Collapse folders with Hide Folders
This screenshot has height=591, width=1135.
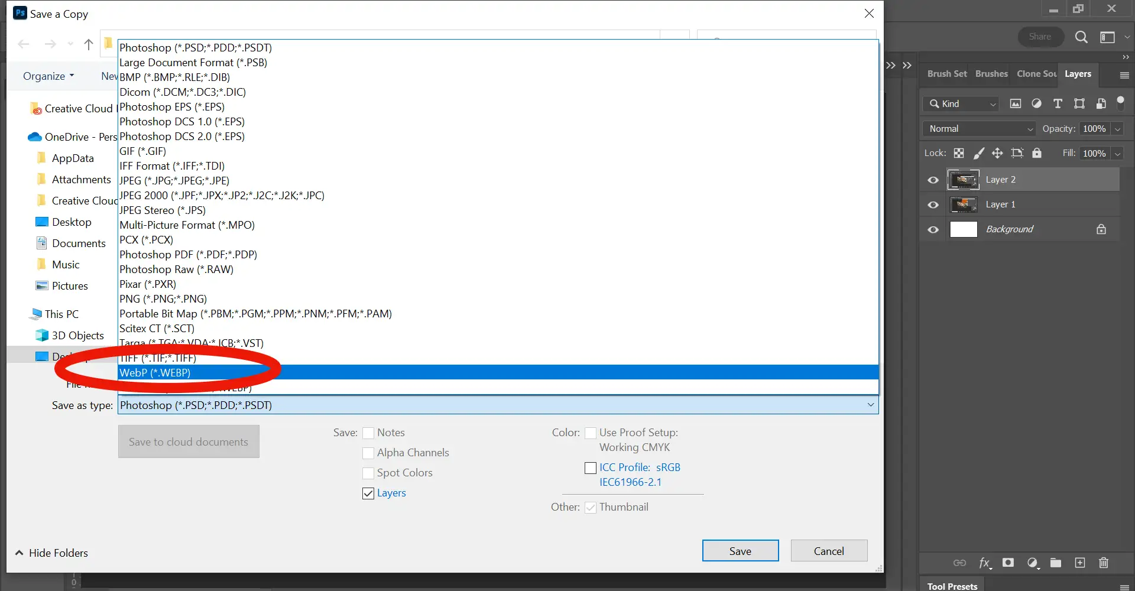click(x=51, y=553)
